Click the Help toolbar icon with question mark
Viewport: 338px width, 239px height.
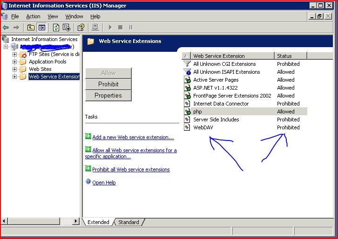81,28
